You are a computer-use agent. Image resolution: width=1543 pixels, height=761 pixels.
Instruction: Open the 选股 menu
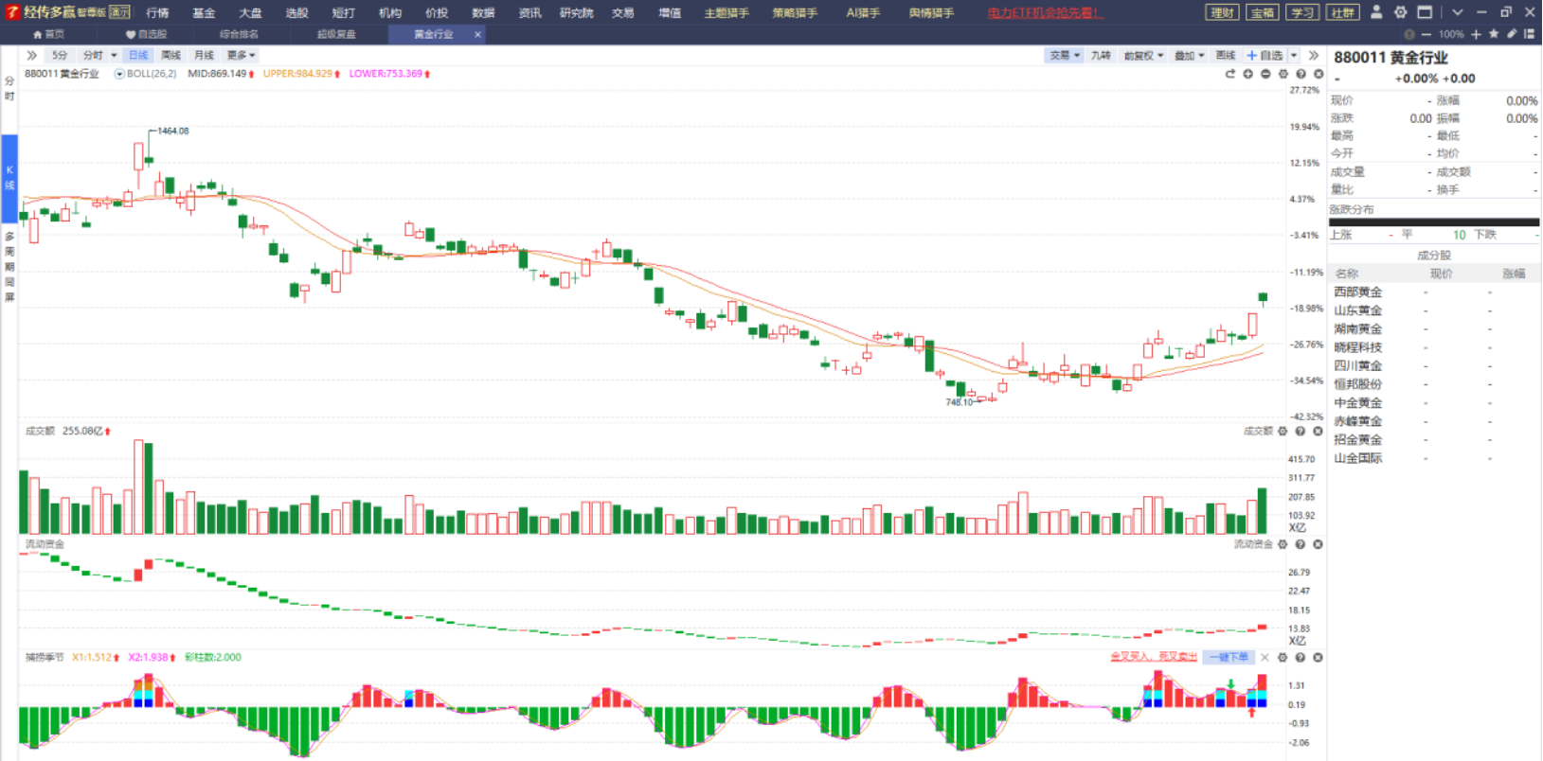click(x=296, y=13)
